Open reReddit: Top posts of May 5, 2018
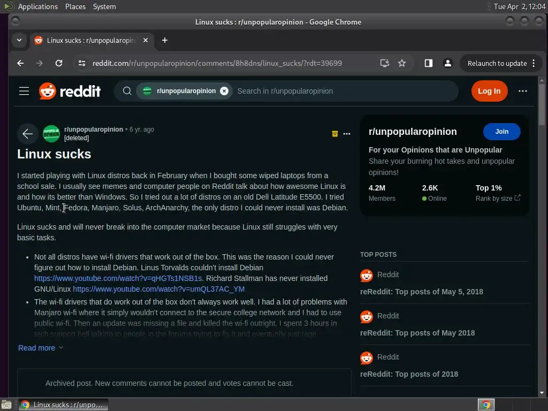 422,292
